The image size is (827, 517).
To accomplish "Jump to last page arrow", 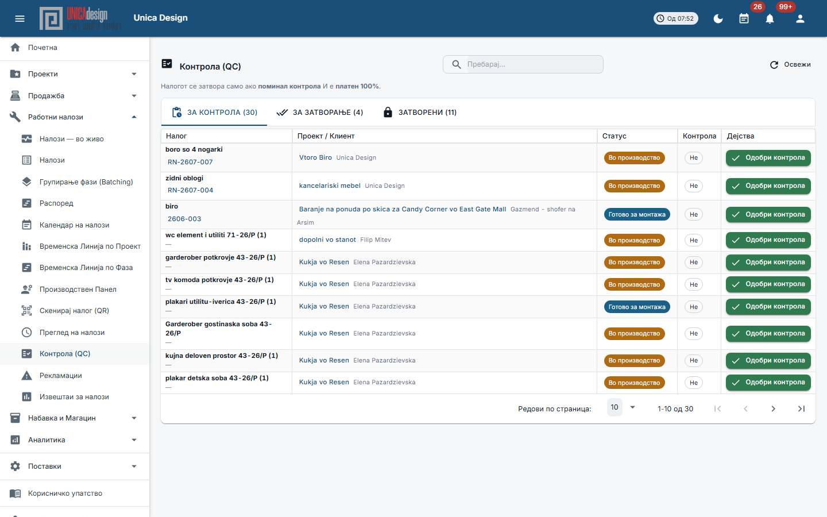I will [x=801, y=409].
